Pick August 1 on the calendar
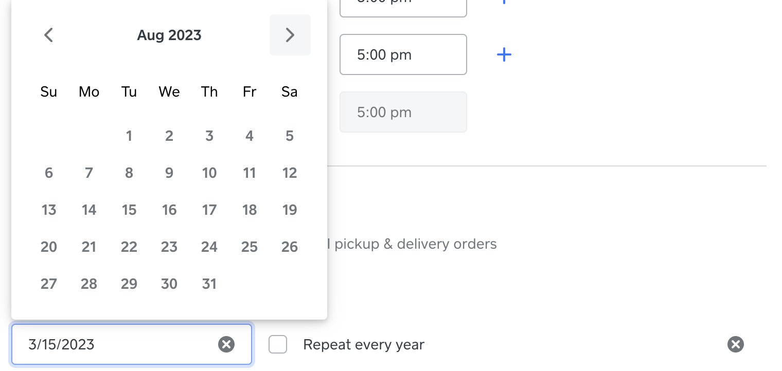Image resolution: width=782 pixels, height=371 pixels. [129, 136]
